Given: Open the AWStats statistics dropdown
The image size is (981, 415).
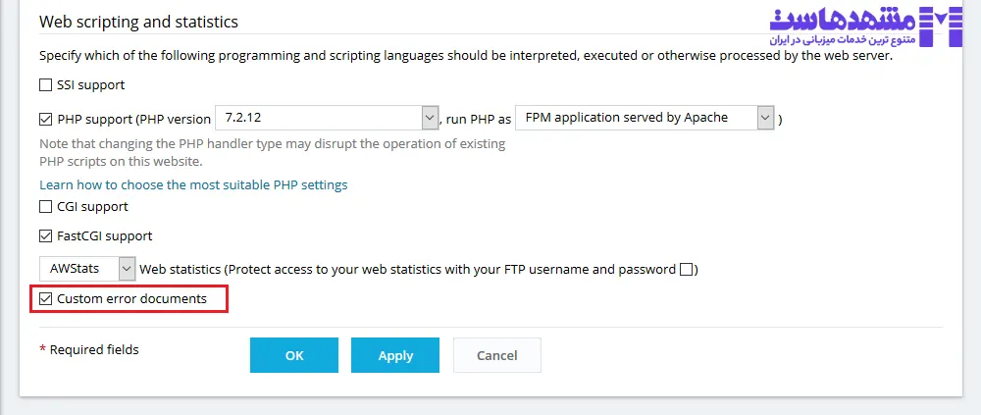Looking at the screenshot, I should [87, 268].
